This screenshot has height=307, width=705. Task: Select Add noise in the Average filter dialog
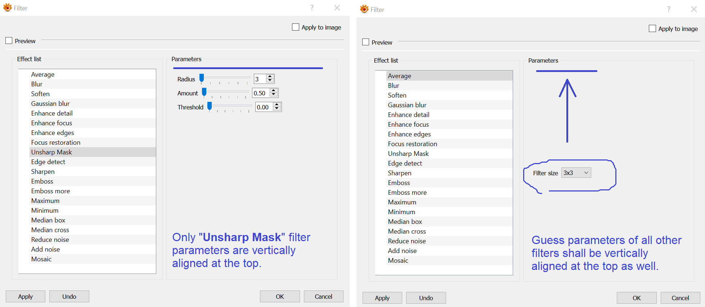449,251
